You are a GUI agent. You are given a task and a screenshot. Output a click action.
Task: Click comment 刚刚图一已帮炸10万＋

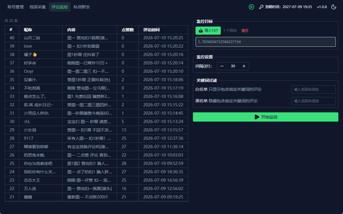(x=87, y=63)
